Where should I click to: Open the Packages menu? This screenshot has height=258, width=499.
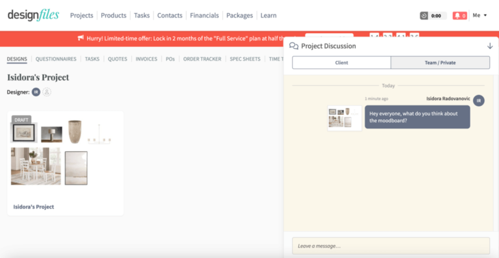(x=240, y=15)
